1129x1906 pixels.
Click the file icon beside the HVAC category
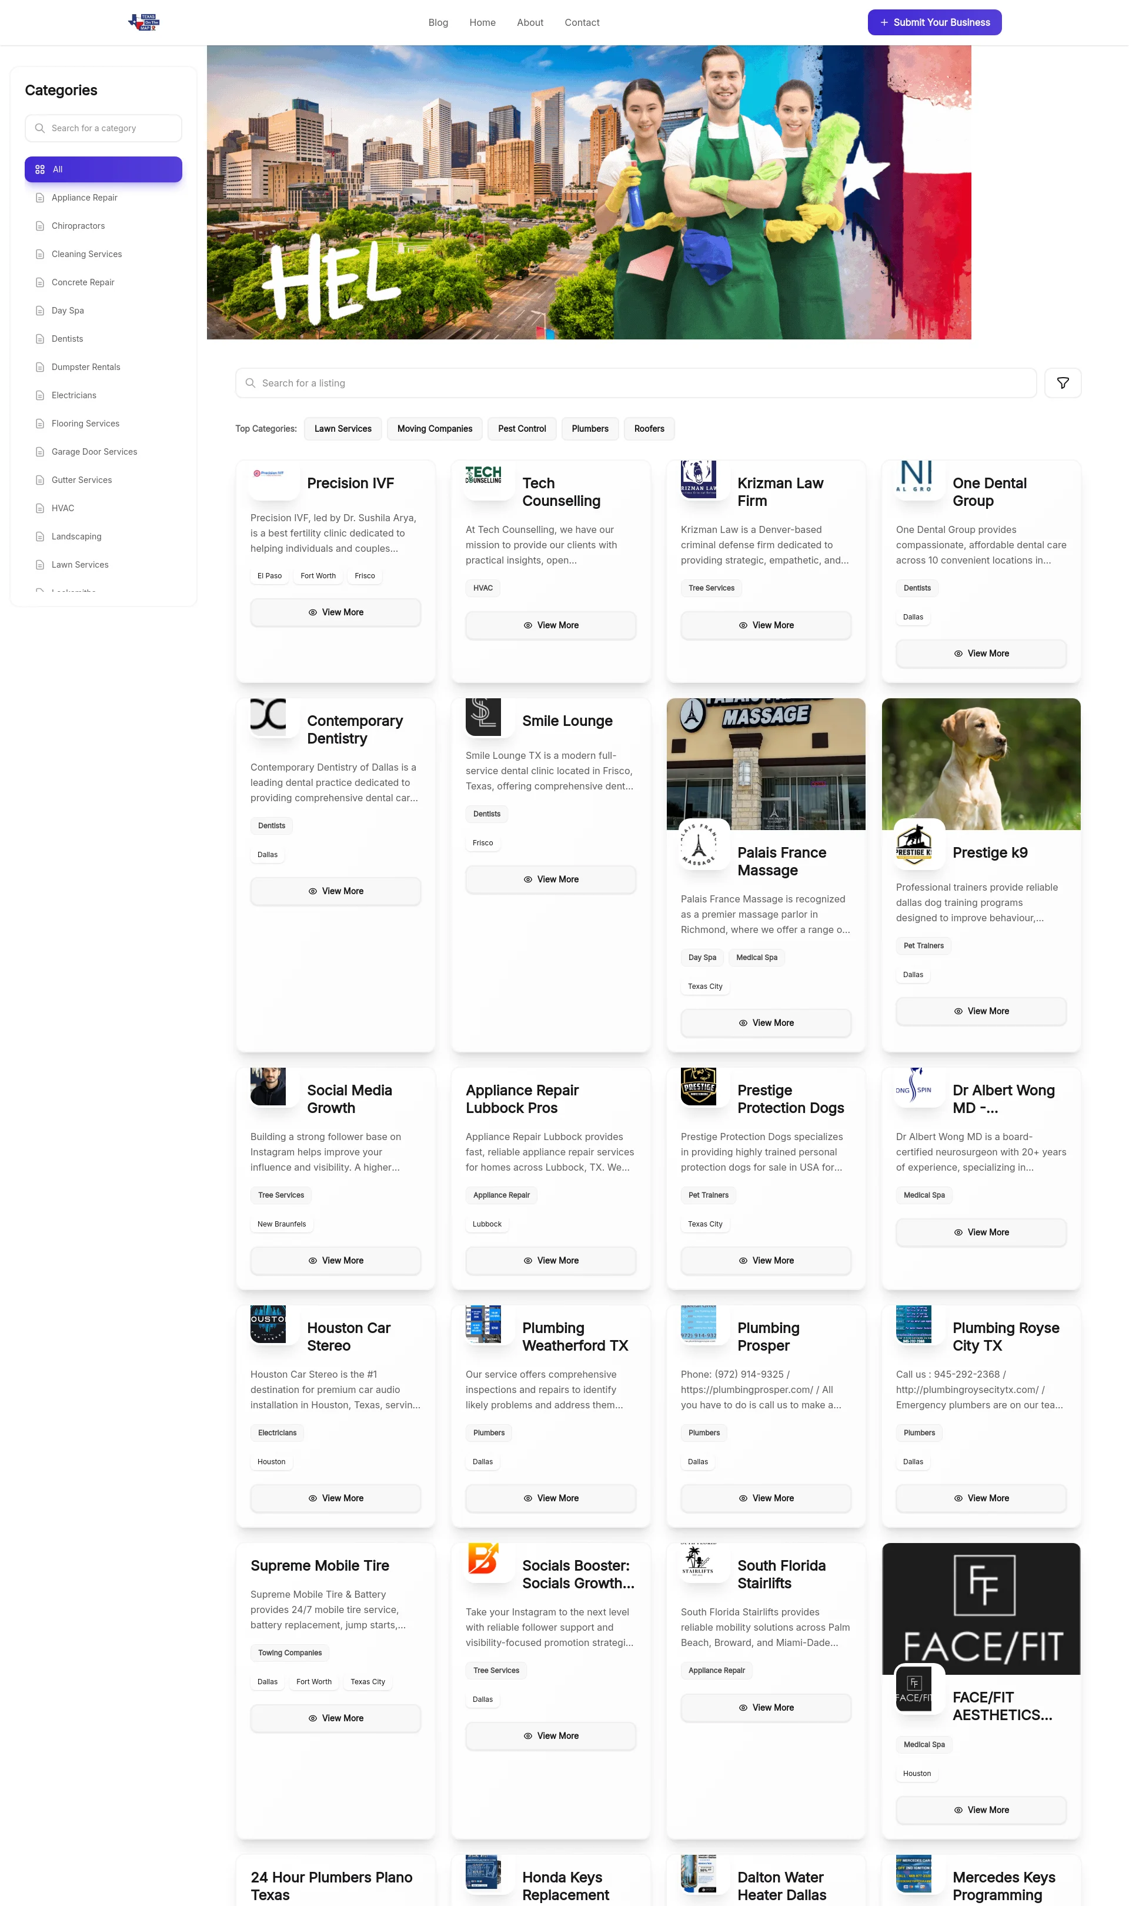(39, 508)
